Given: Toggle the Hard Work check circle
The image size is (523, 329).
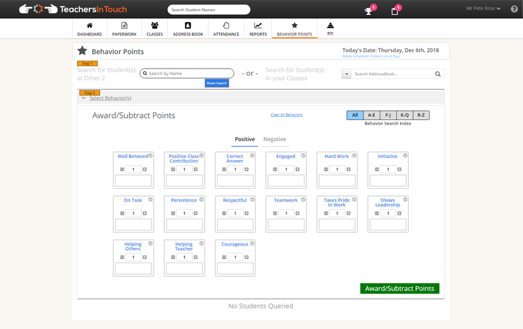Looking at the screenshot, I should click(x=354, y=155).
